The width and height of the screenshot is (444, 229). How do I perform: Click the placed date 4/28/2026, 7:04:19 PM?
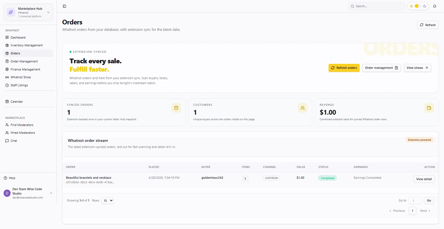pos(164,178)
